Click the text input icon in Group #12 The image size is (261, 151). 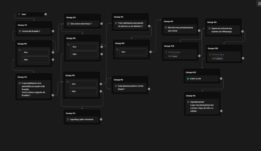tap(166, 52)
